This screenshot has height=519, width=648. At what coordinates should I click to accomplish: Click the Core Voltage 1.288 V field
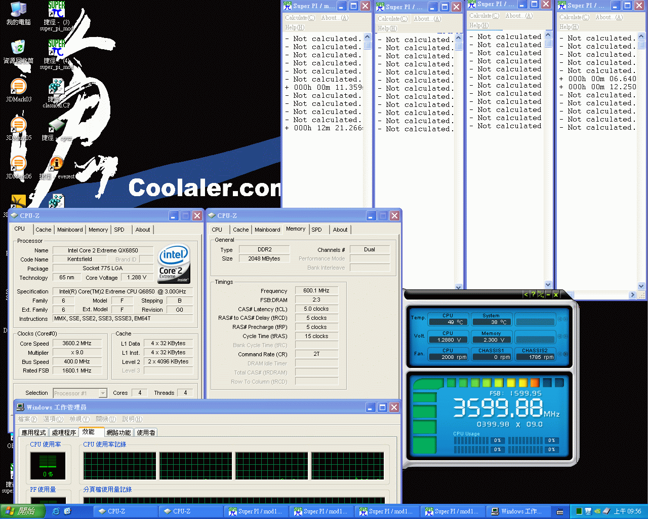point(136,277)
